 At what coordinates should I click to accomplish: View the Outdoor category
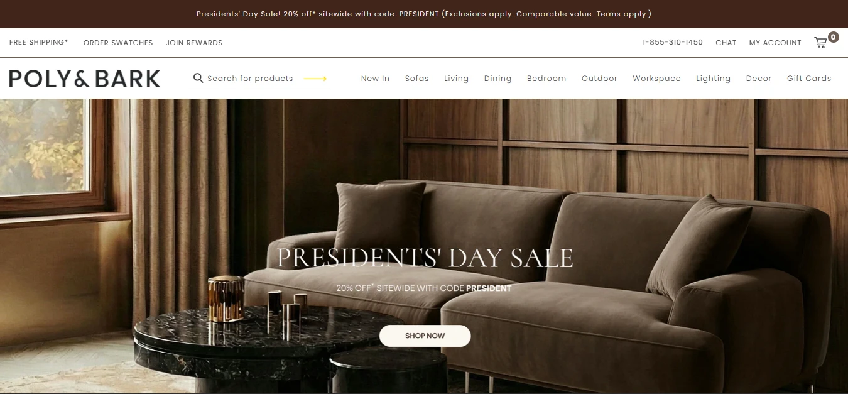click(599, 79)
